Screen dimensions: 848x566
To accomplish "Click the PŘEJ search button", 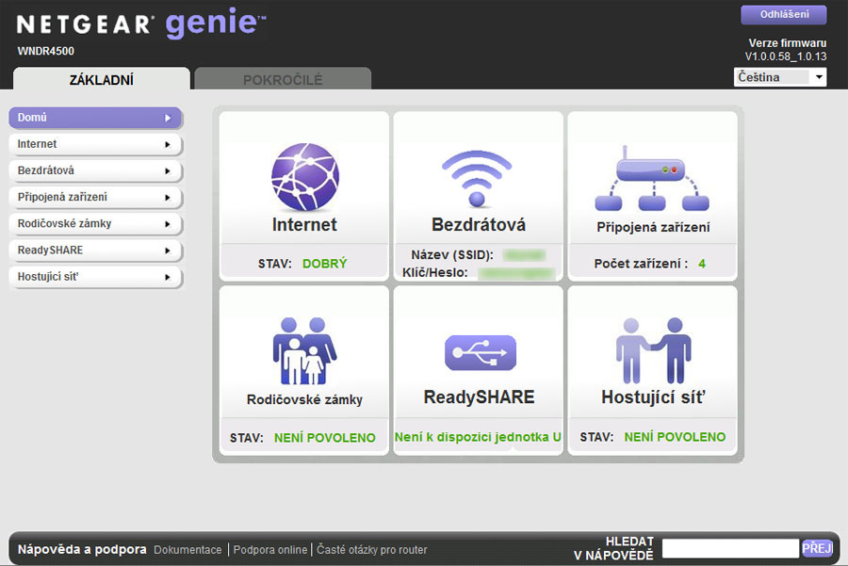I will coord(817,549).
